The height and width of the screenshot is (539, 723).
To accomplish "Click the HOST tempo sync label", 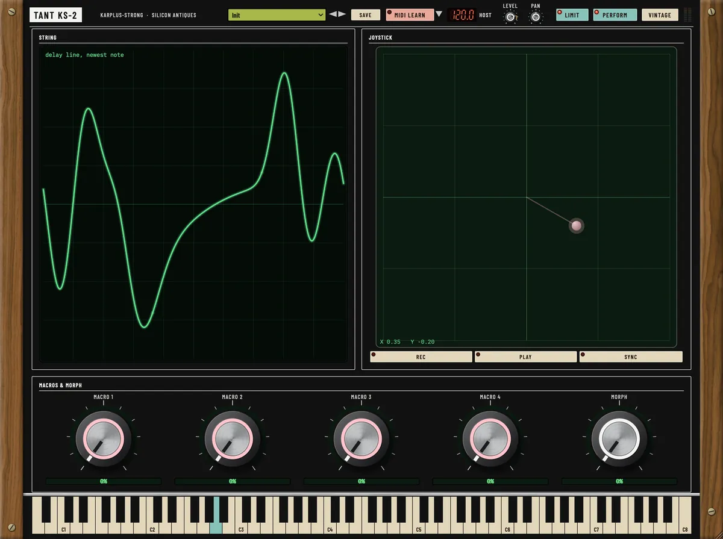I will pyautogui.click(x=486, y=15).
